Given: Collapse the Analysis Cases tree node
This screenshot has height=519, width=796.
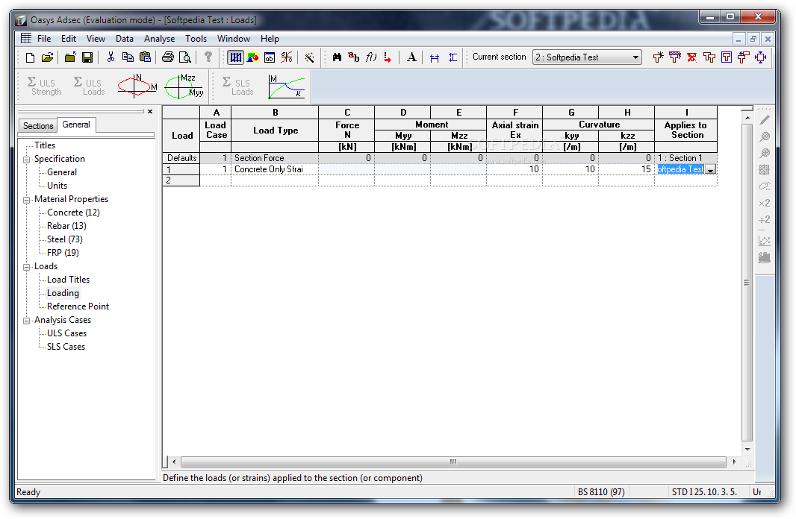Looking at the screenshot, I should coord(26,321).
